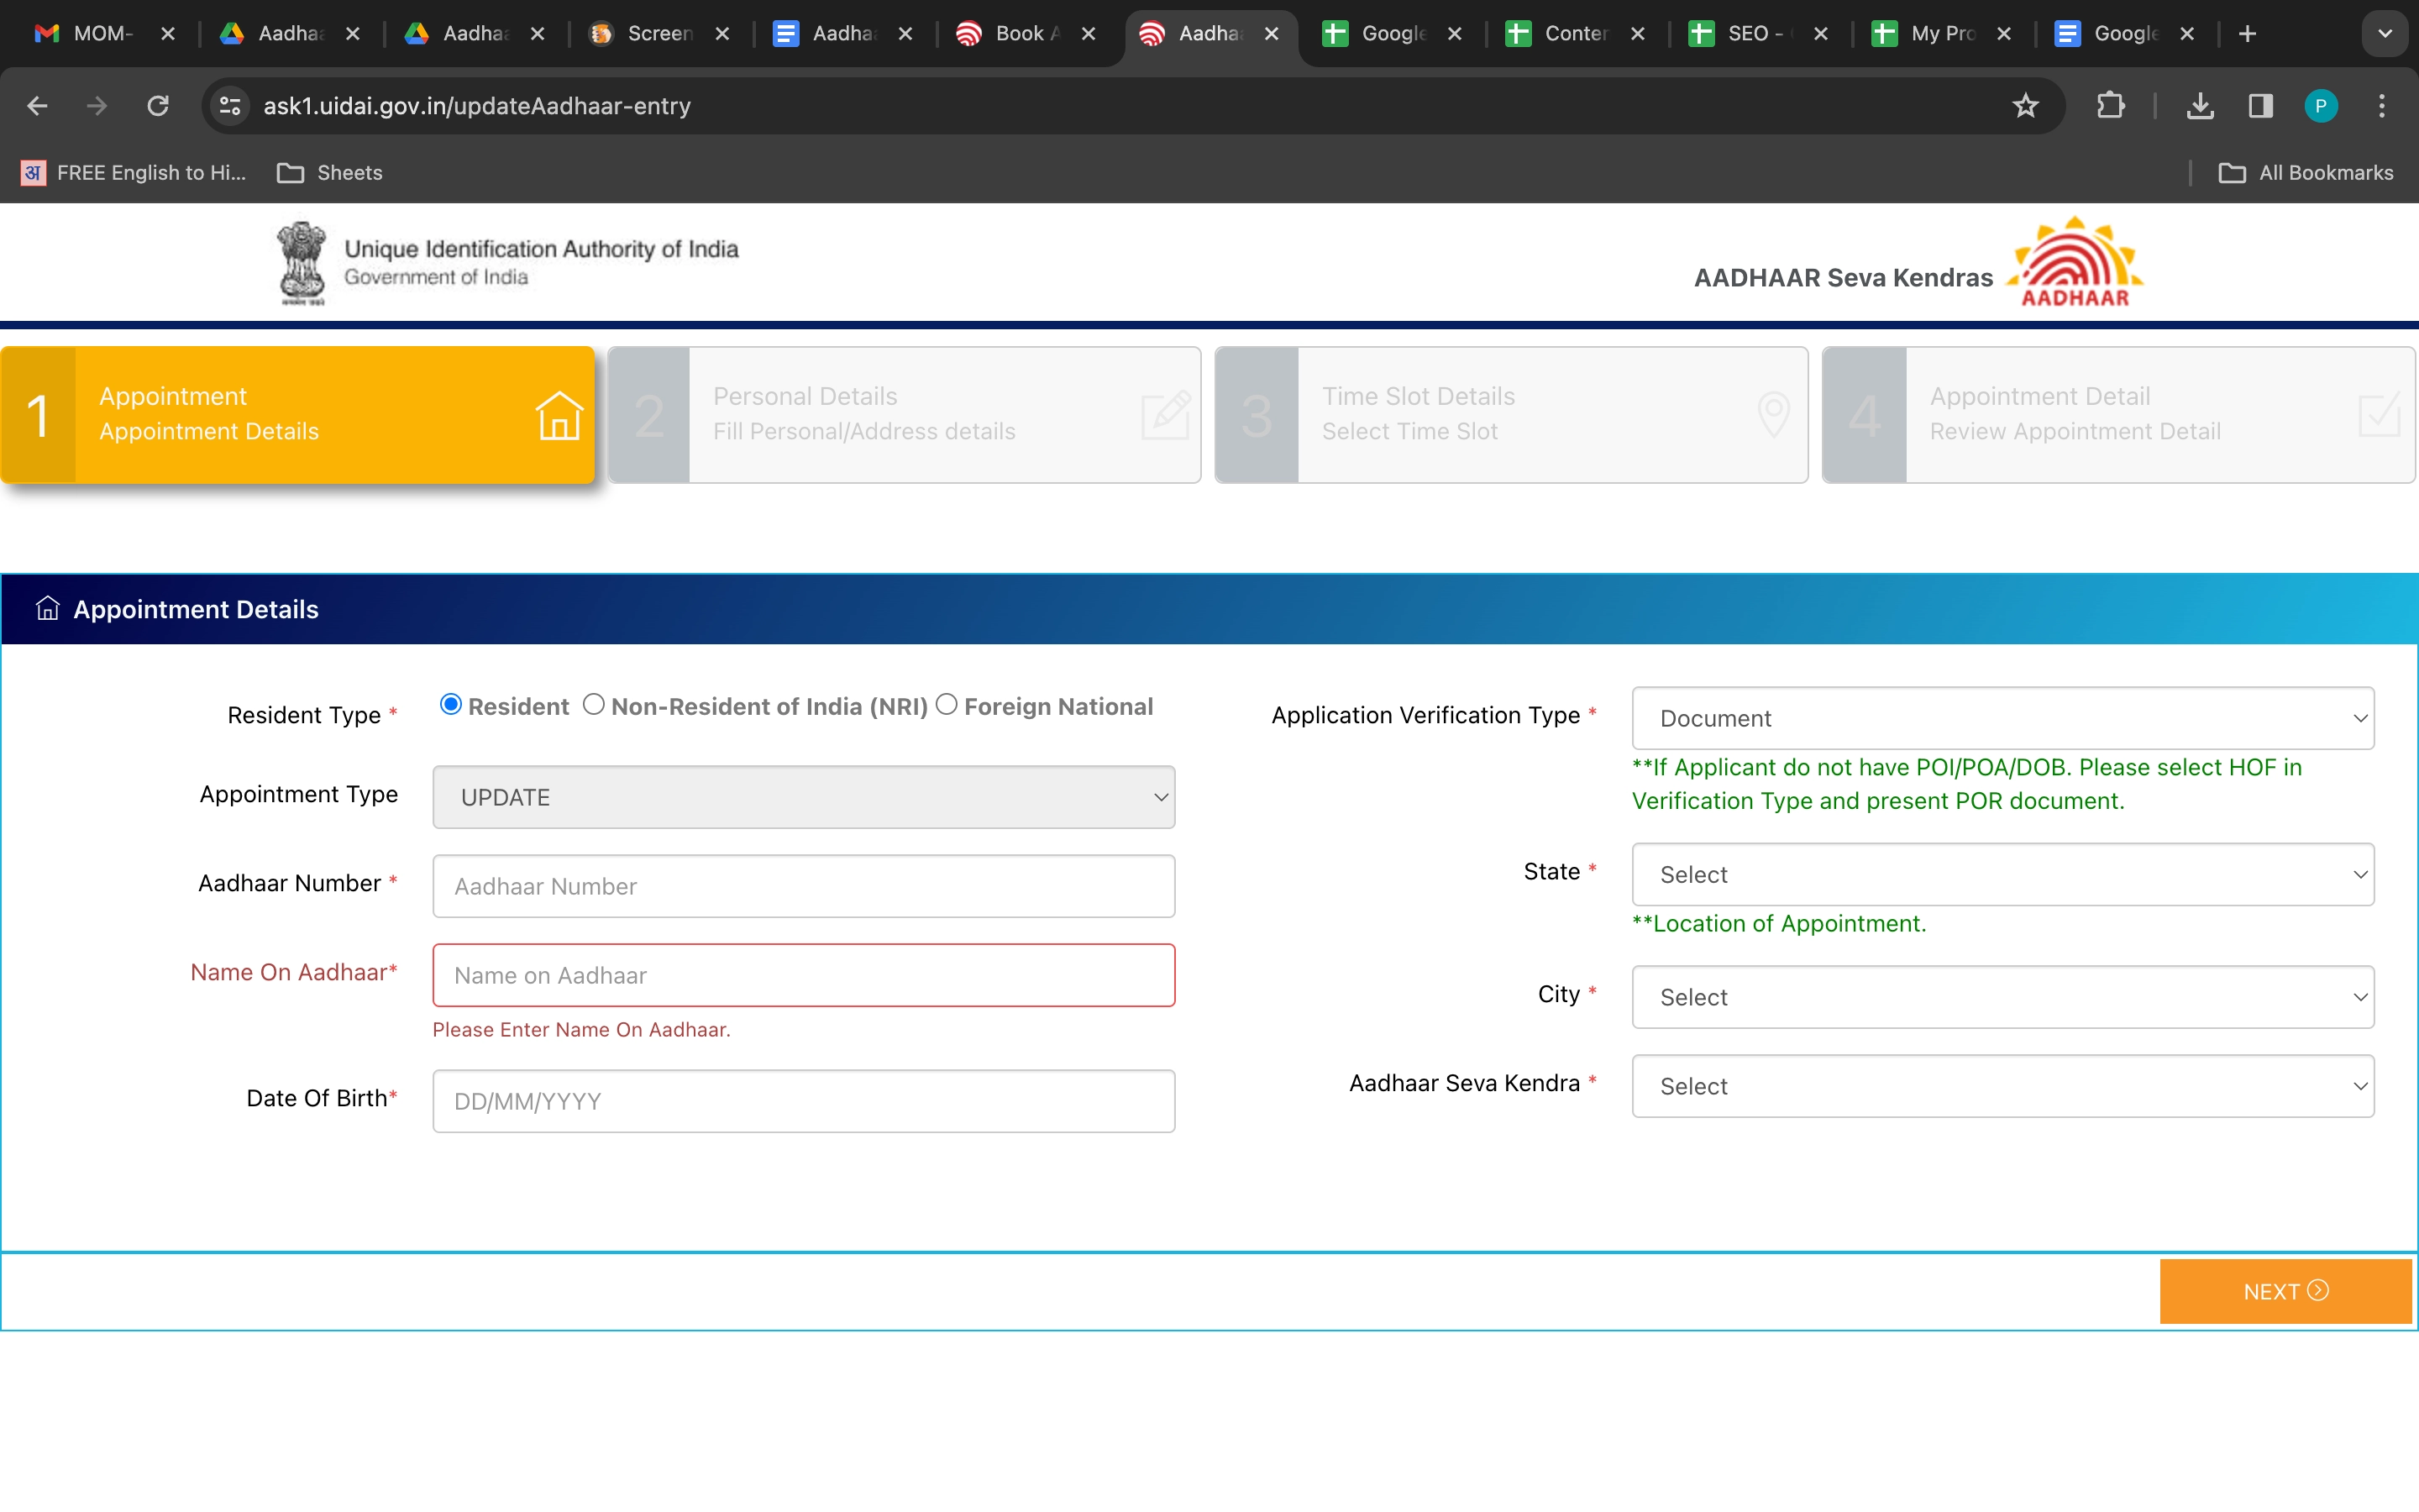The height and width of the screenshot is (1512, 2419).
Task: Click the location pin icon on Time Slot step
Action: tap(1773, 414)
